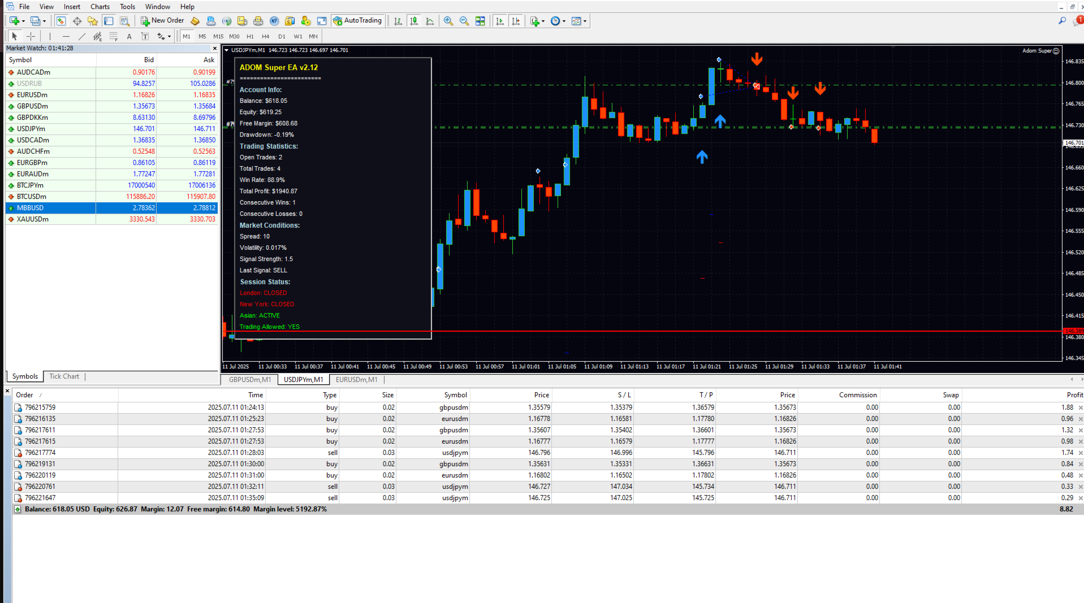
Task: Open the File menu
Action: 24,7
